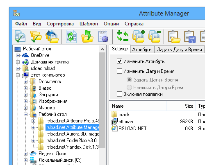Expand the Documents tree node
The height and width of the screenshot is (165, 205).
[x=25, y=81]
